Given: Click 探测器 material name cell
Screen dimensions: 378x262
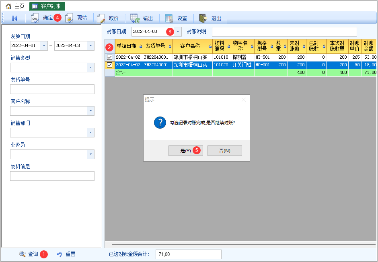Looking at the screenshot, I should pos(242,57).
